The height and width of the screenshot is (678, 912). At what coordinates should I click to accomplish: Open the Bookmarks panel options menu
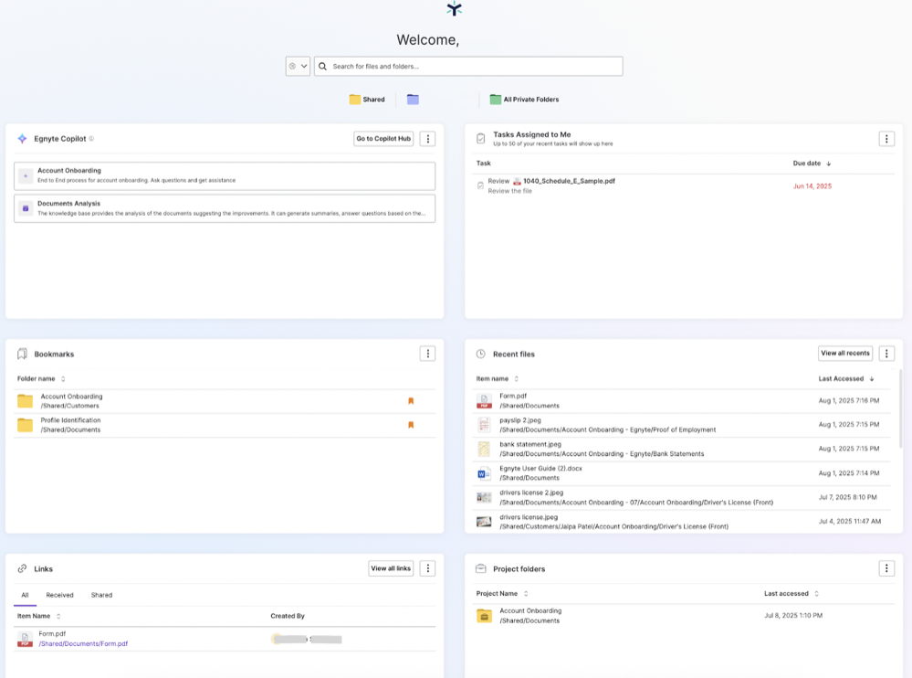coord(427,353)
